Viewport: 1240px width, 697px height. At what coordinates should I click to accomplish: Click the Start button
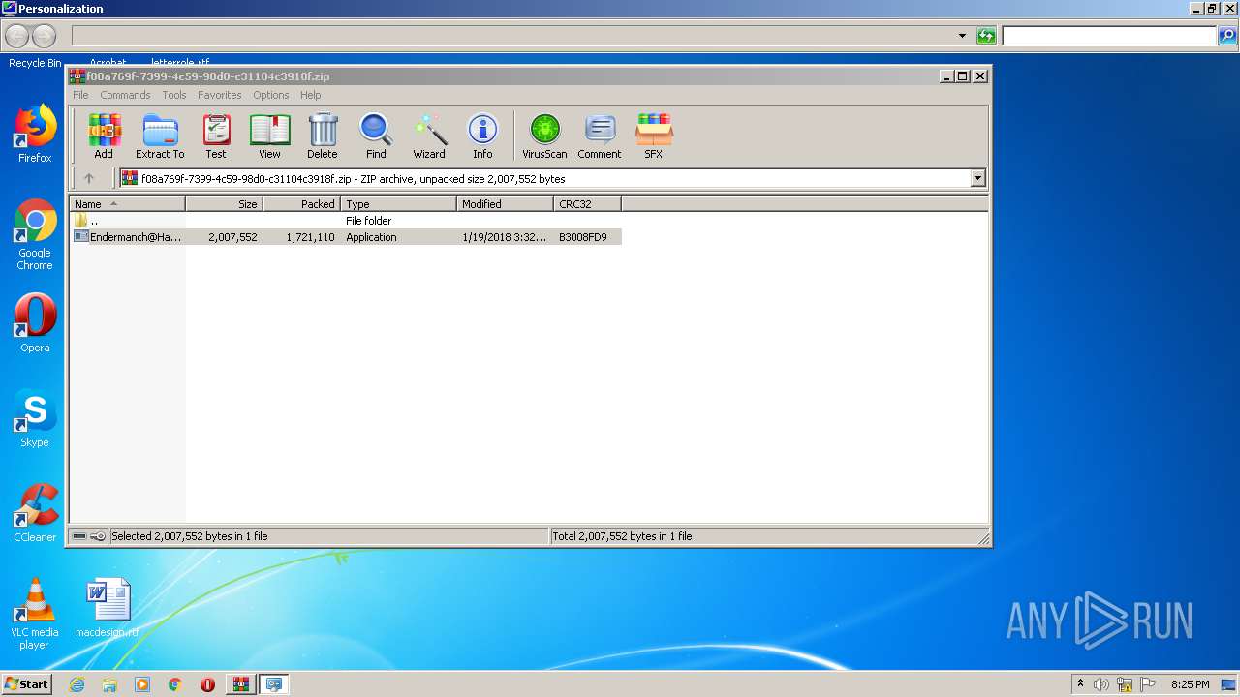tap(27, 684)
